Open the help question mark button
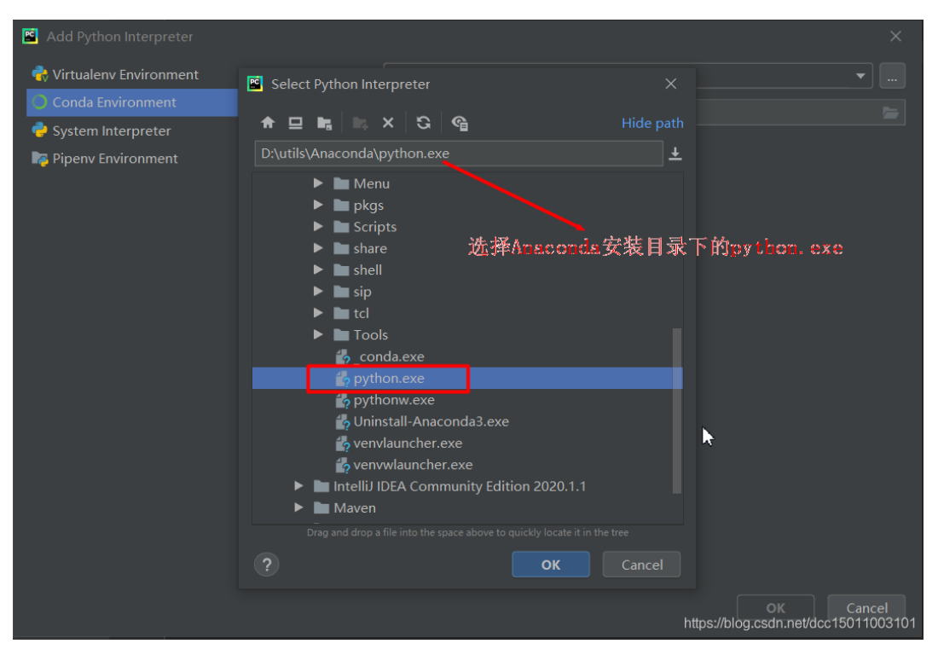 coord(267,564)
